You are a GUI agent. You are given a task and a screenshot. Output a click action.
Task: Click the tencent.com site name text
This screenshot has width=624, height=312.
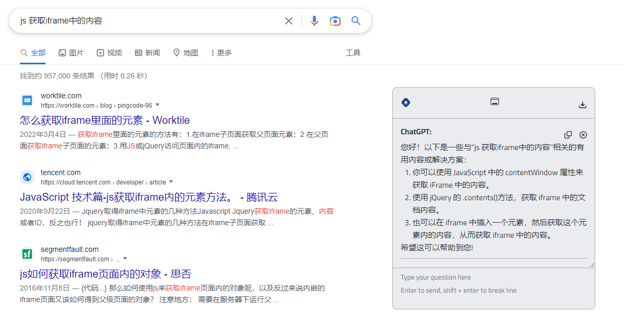tap(61, 172)
